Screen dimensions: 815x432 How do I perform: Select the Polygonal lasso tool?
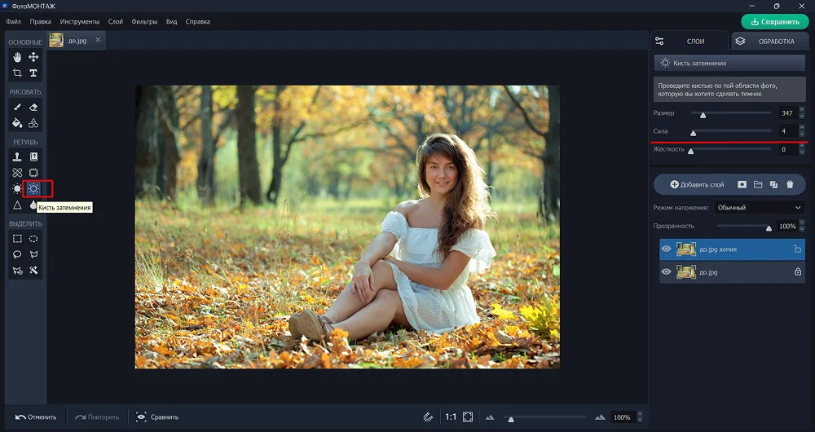pos(33,254)
